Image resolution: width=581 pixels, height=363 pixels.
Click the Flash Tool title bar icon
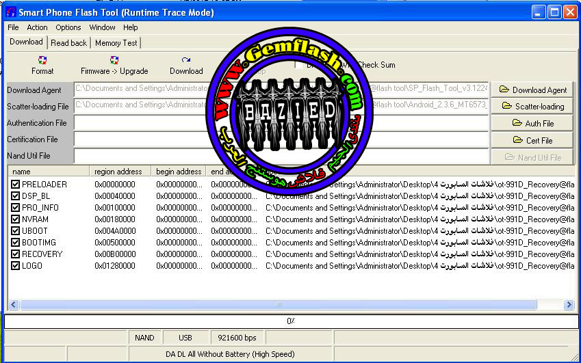11,12
